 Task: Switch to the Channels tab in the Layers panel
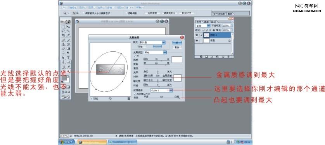tap(206, 22)
